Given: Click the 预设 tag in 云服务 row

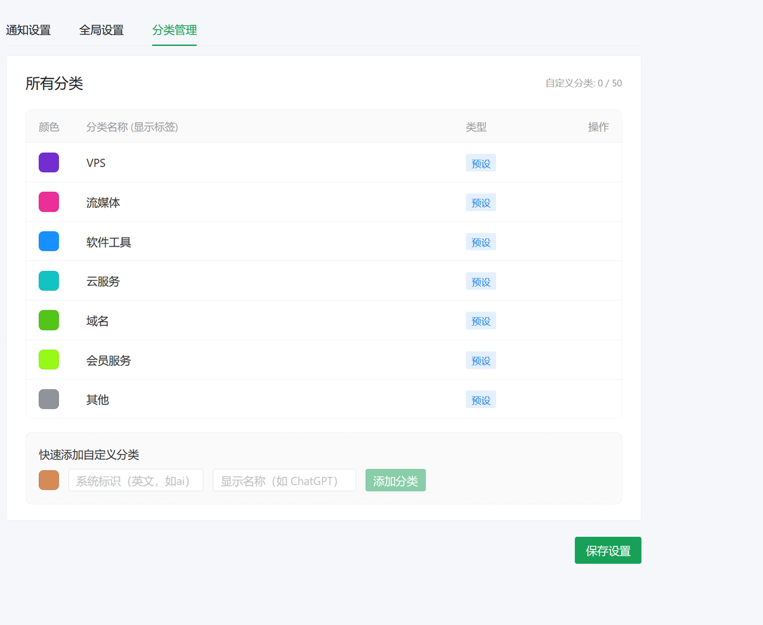Looking at the screenshot, I should click(481, 282).
